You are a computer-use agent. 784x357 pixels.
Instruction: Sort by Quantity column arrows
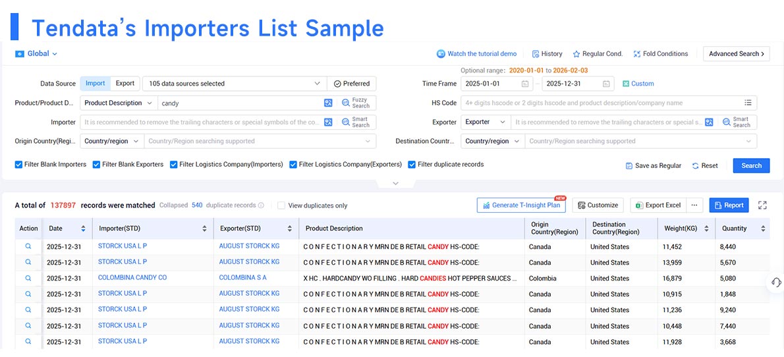click(762, 229)
